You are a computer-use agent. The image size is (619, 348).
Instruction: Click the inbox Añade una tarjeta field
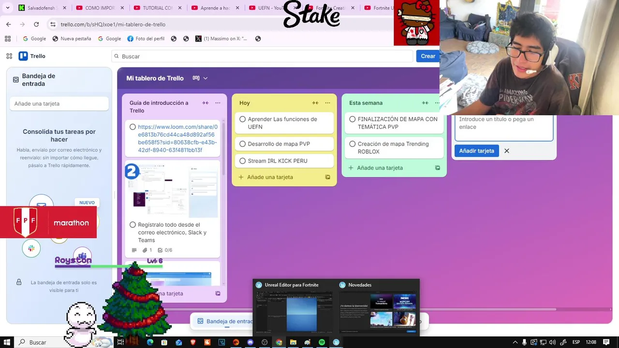pyautogui.click(x=59, y=104)
